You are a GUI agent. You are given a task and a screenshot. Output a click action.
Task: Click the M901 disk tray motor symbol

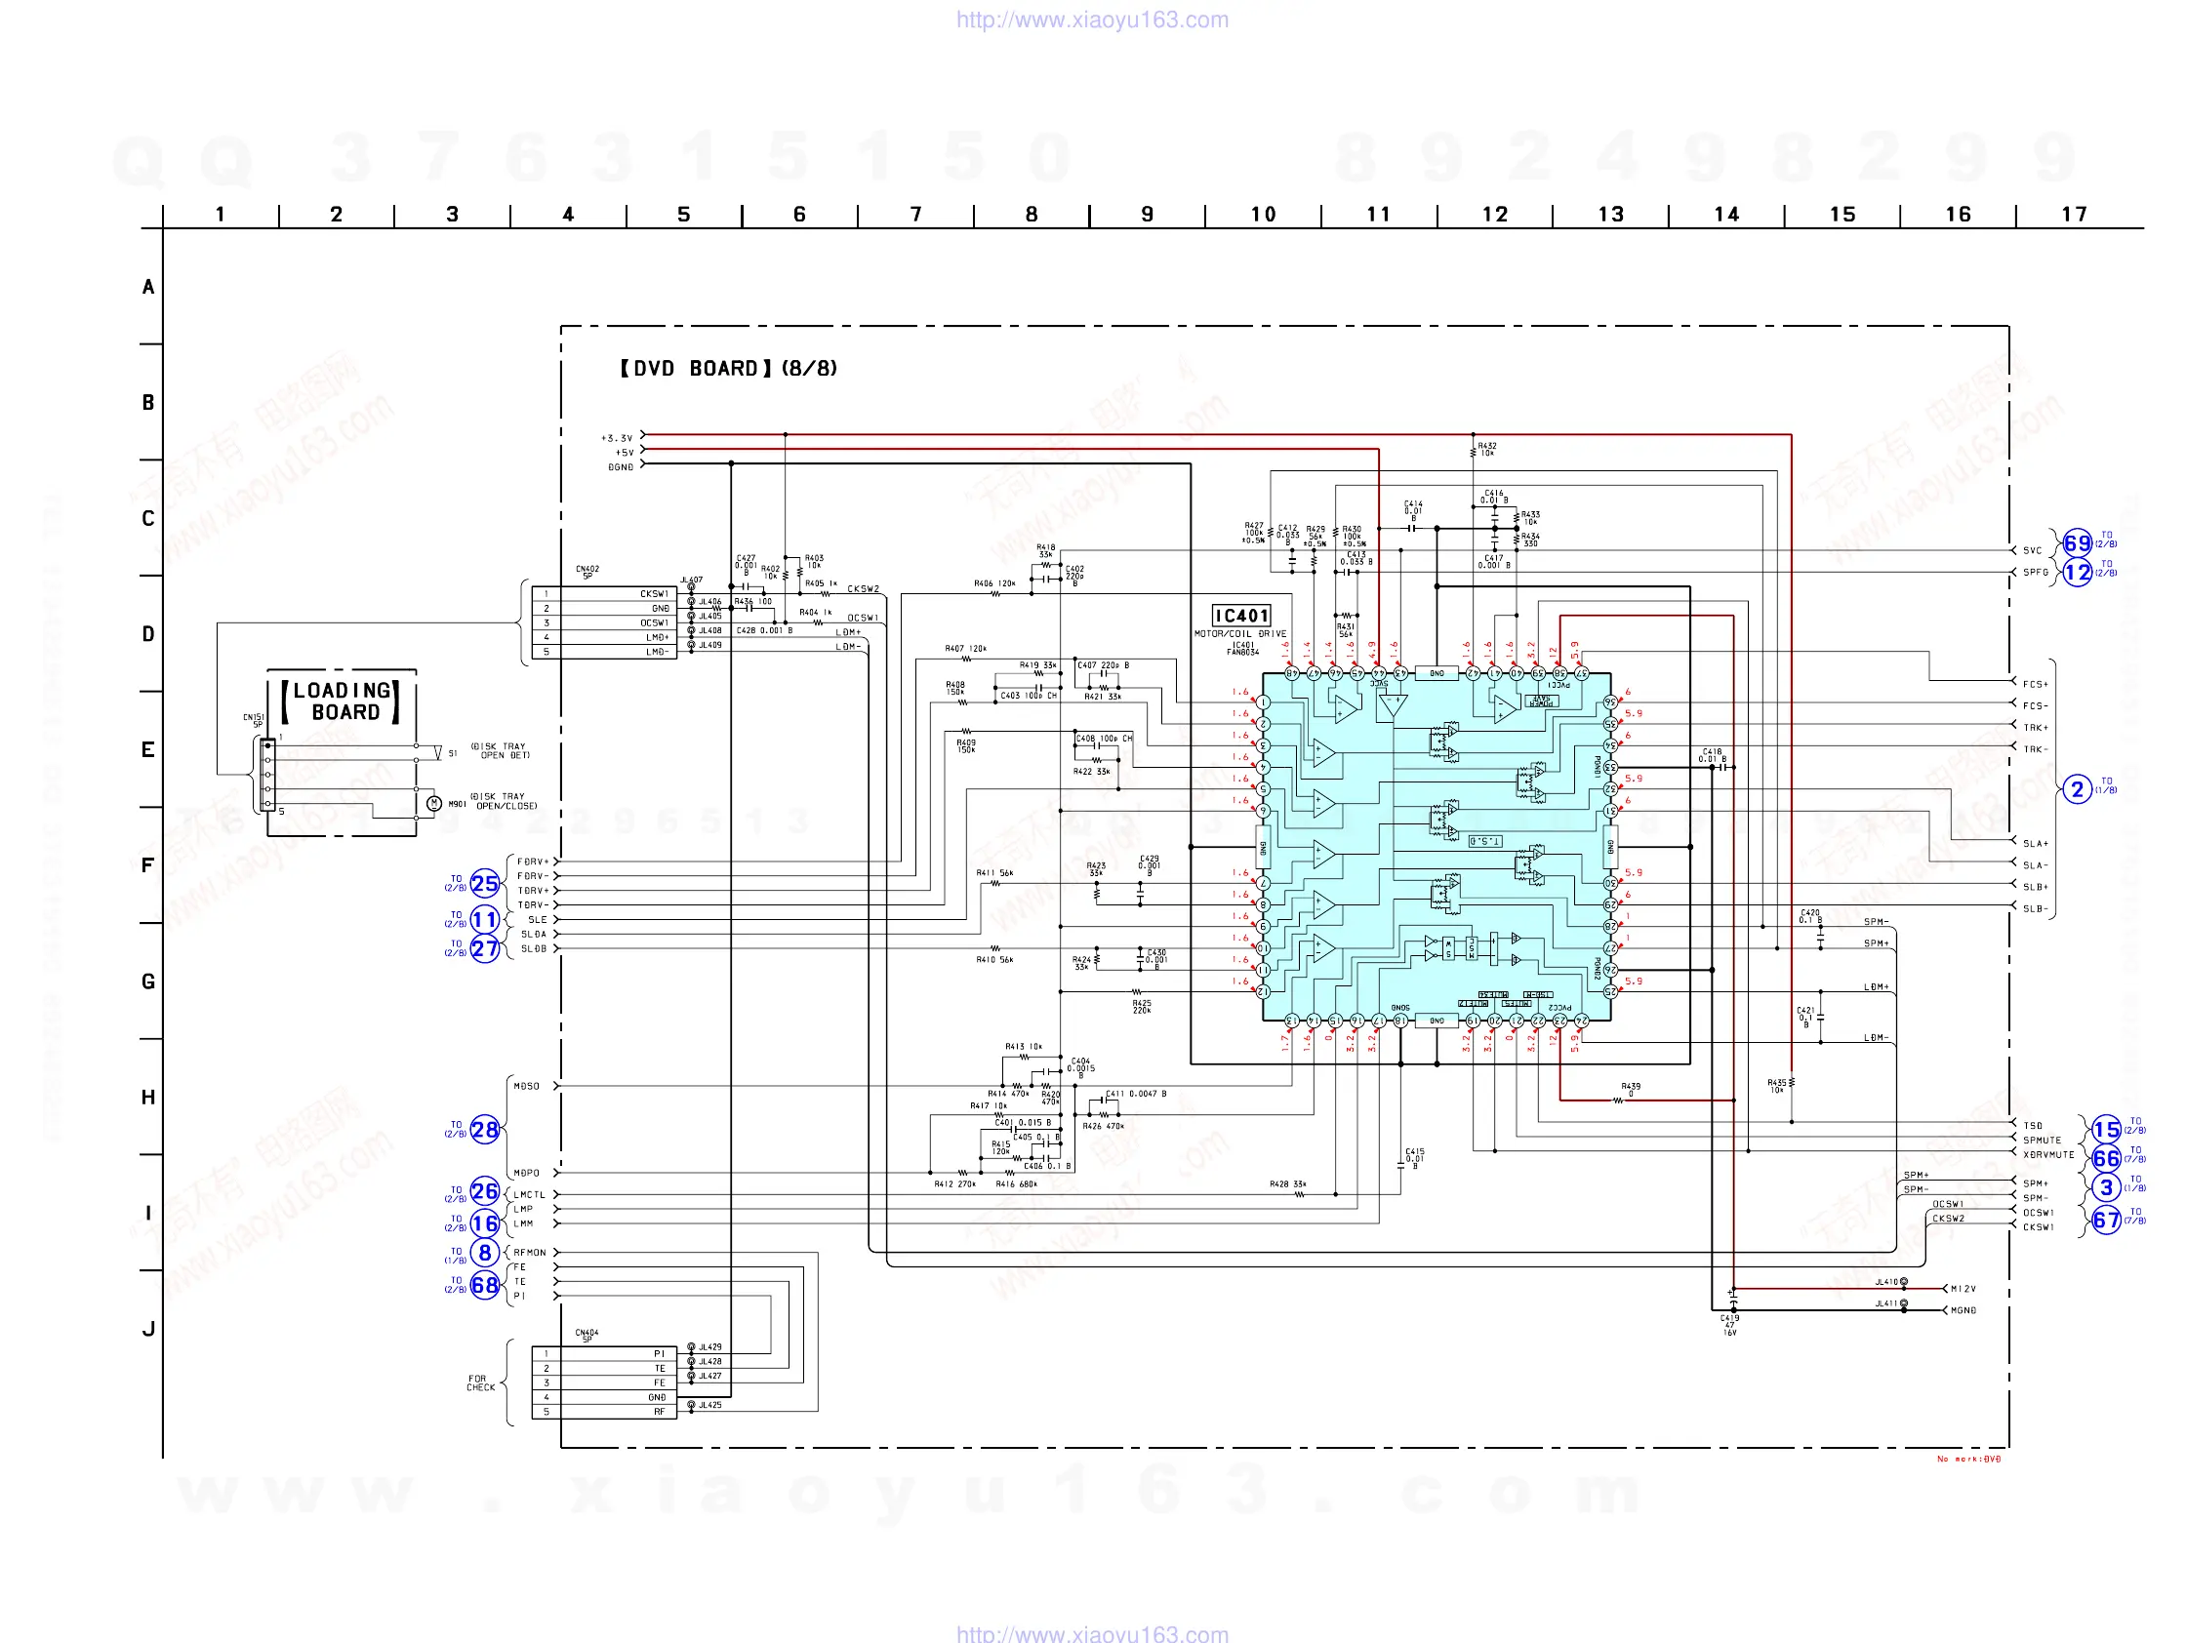pyautogui.click(x=433, y=803)
